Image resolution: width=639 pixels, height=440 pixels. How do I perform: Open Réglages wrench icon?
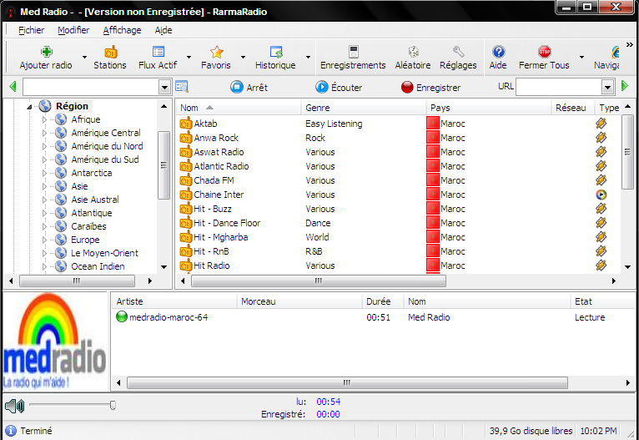click(459, 52)
